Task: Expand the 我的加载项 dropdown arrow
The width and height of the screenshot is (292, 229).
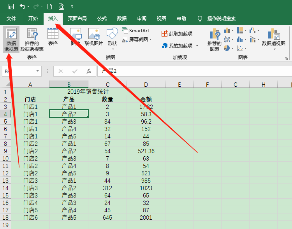Action: coord(197,46)
